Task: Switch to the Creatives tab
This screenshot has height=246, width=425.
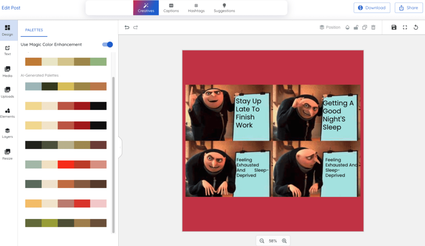Action: pyautogui.click(x=146, y=8)
